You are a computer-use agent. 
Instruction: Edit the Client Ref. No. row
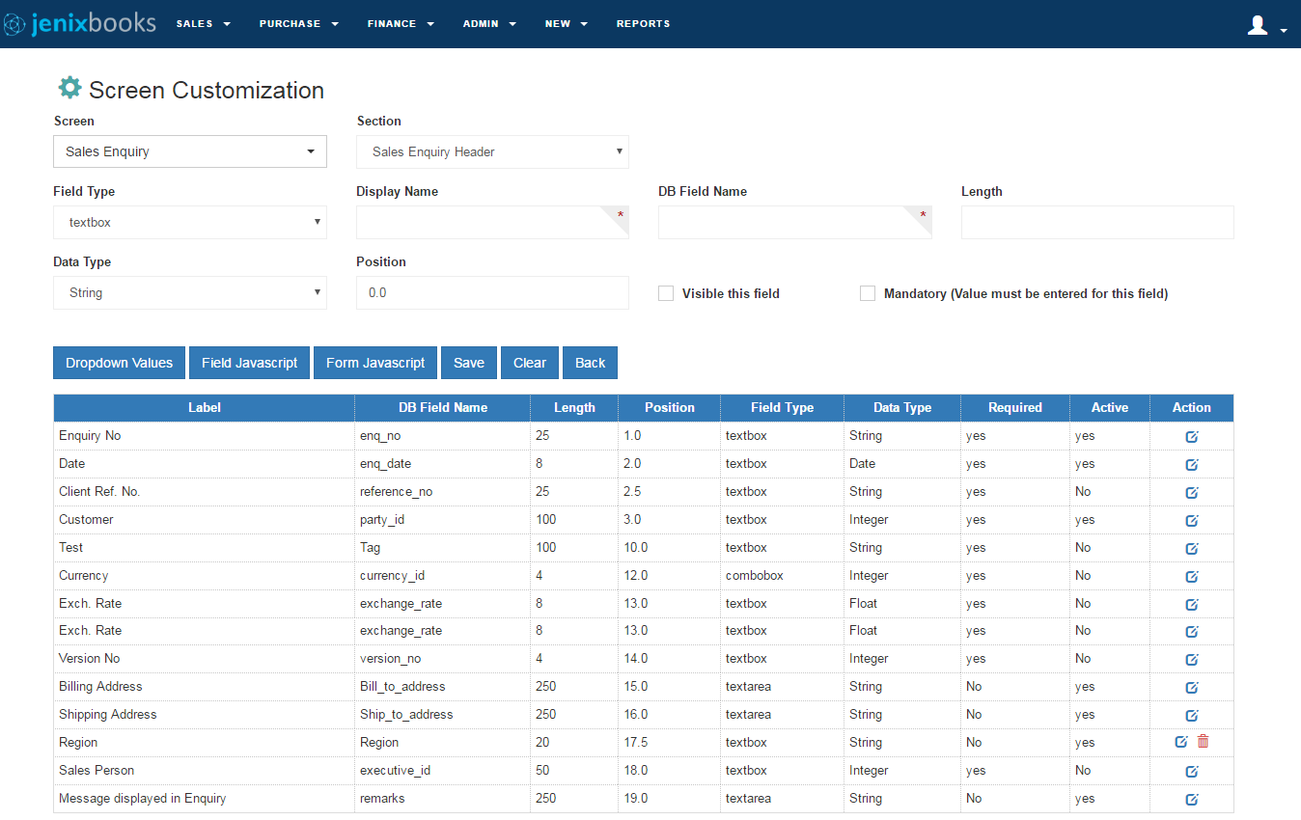(1192, 493)
